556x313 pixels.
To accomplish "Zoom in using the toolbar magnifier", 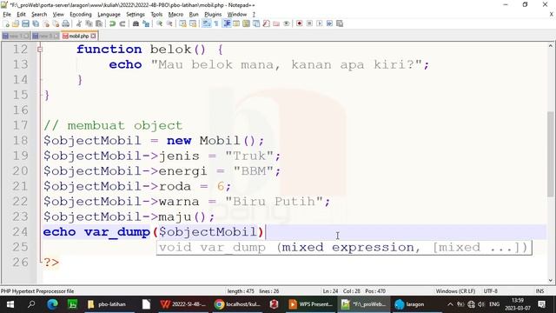I will pyautogui.click(x=159, y=23).
